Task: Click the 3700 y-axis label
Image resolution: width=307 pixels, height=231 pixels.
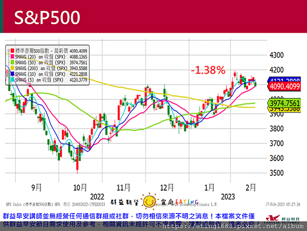Action: [276, 143]
